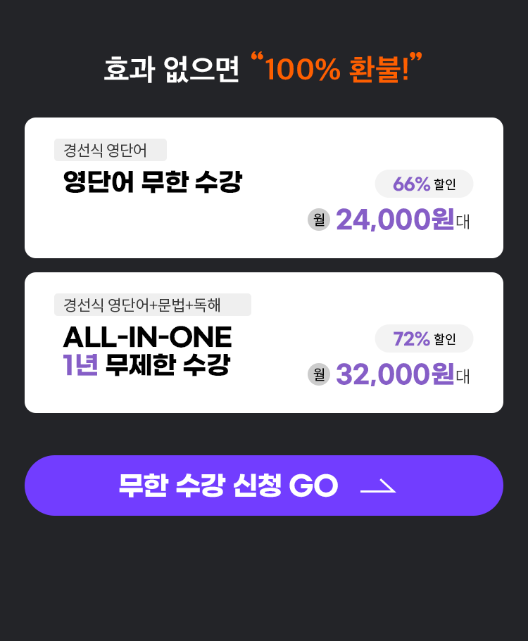Click the 72% 할인 badge
Image resolution: width=528 pixels, height=641 pixels.
click(424, 338)
